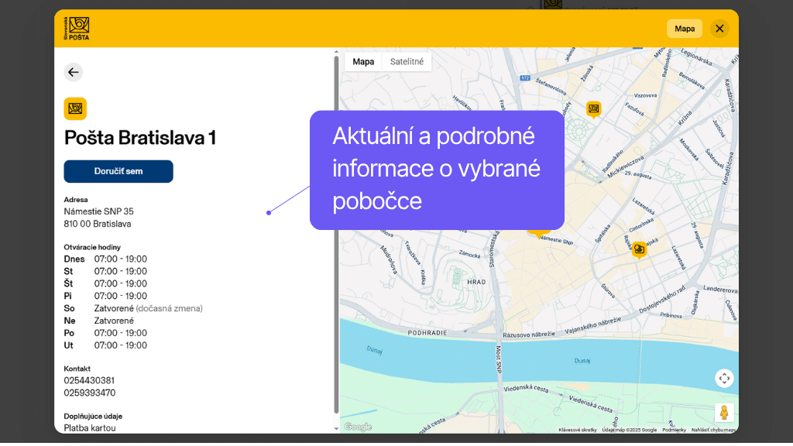Toggle back to Mapa view
This screenshot has height=446, width=793.
tap(363, 61)
